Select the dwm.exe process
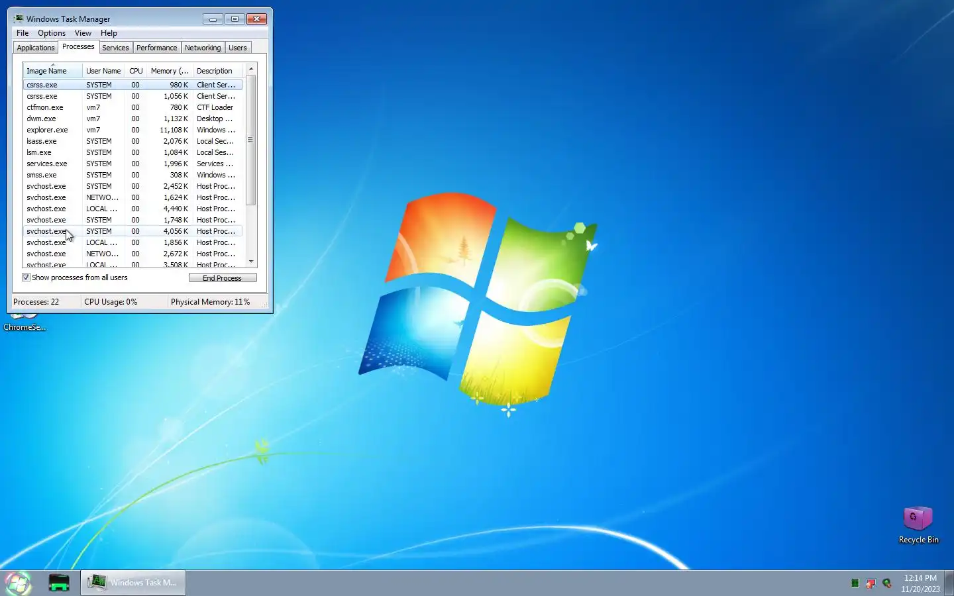 click(132, 119)
